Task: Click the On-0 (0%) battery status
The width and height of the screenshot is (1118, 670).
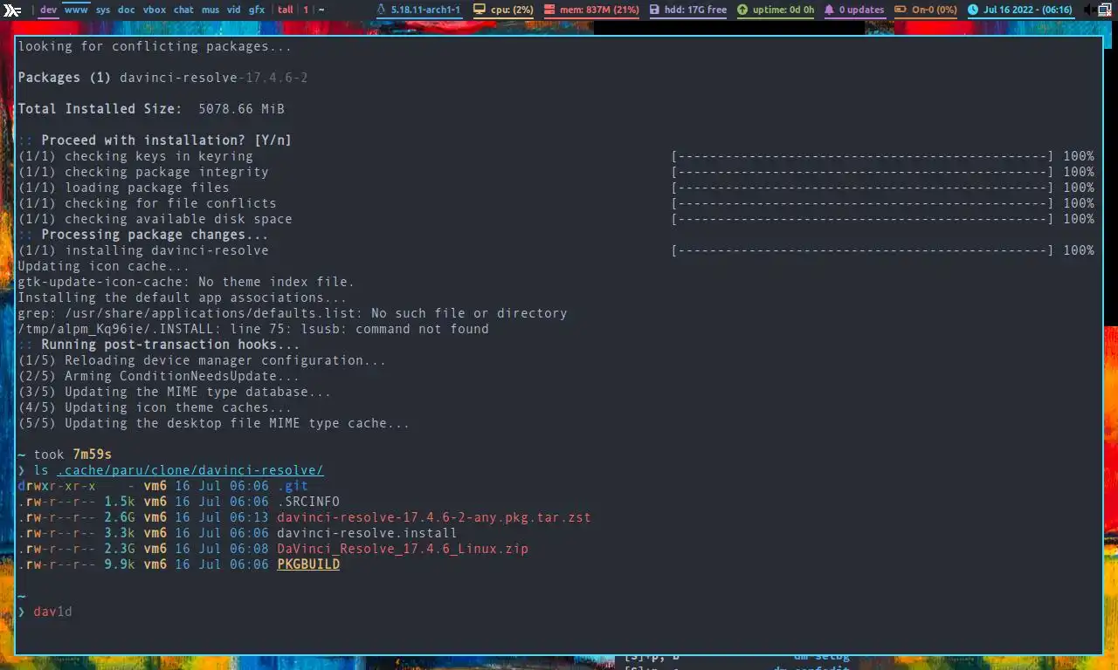Action: coord(935,10)
